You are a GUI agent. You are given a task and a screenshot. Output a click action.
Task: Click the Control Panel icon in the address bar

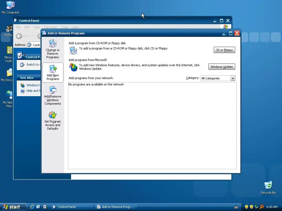point(30,45)
